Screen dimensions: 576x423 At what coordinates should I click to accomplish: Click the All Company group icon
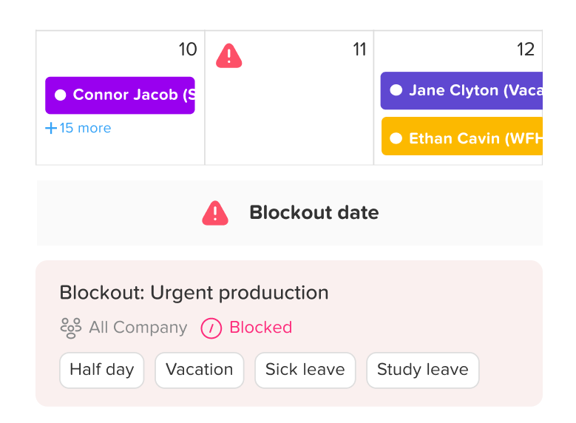pyautogui.click(x=70, y=328)
